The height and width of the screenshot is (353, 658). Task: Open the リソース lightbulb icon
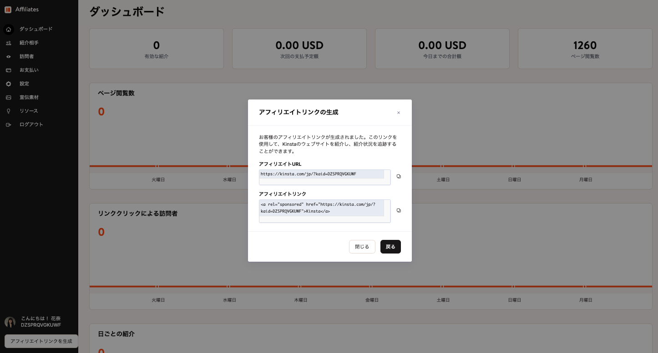tap(8, 111)
